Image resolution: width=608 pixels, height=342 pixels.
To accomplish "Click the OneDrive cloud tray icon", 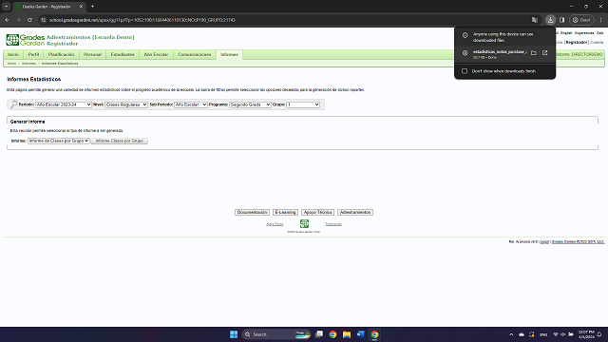I will point(522,334).
